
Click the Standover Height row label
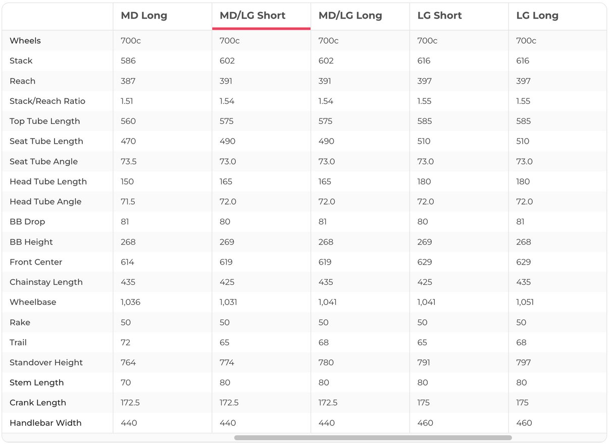coord(46,362)
